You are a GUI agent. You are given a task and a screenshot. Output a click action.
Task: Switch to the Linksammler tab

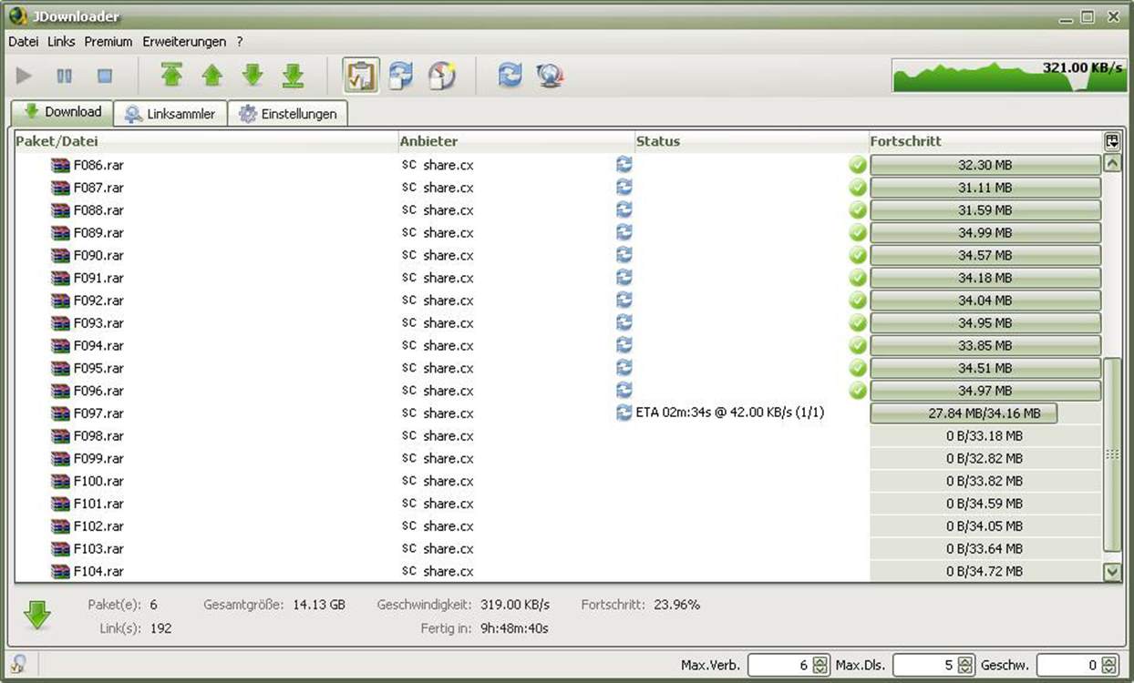pyautogui.click(x=170, y=114)
